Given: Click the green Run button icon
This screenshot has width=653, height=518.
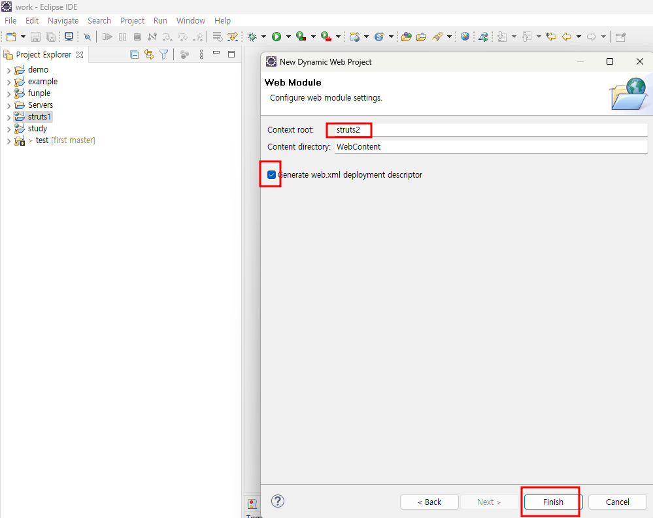Looking at the screenshot, I should pyautogui.click(x=276, y=37).
